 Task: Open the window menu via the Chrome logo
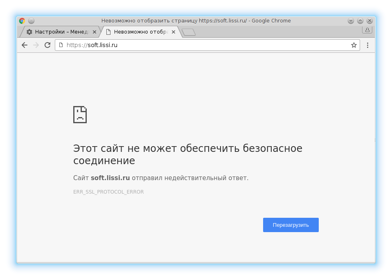point(22,21)
